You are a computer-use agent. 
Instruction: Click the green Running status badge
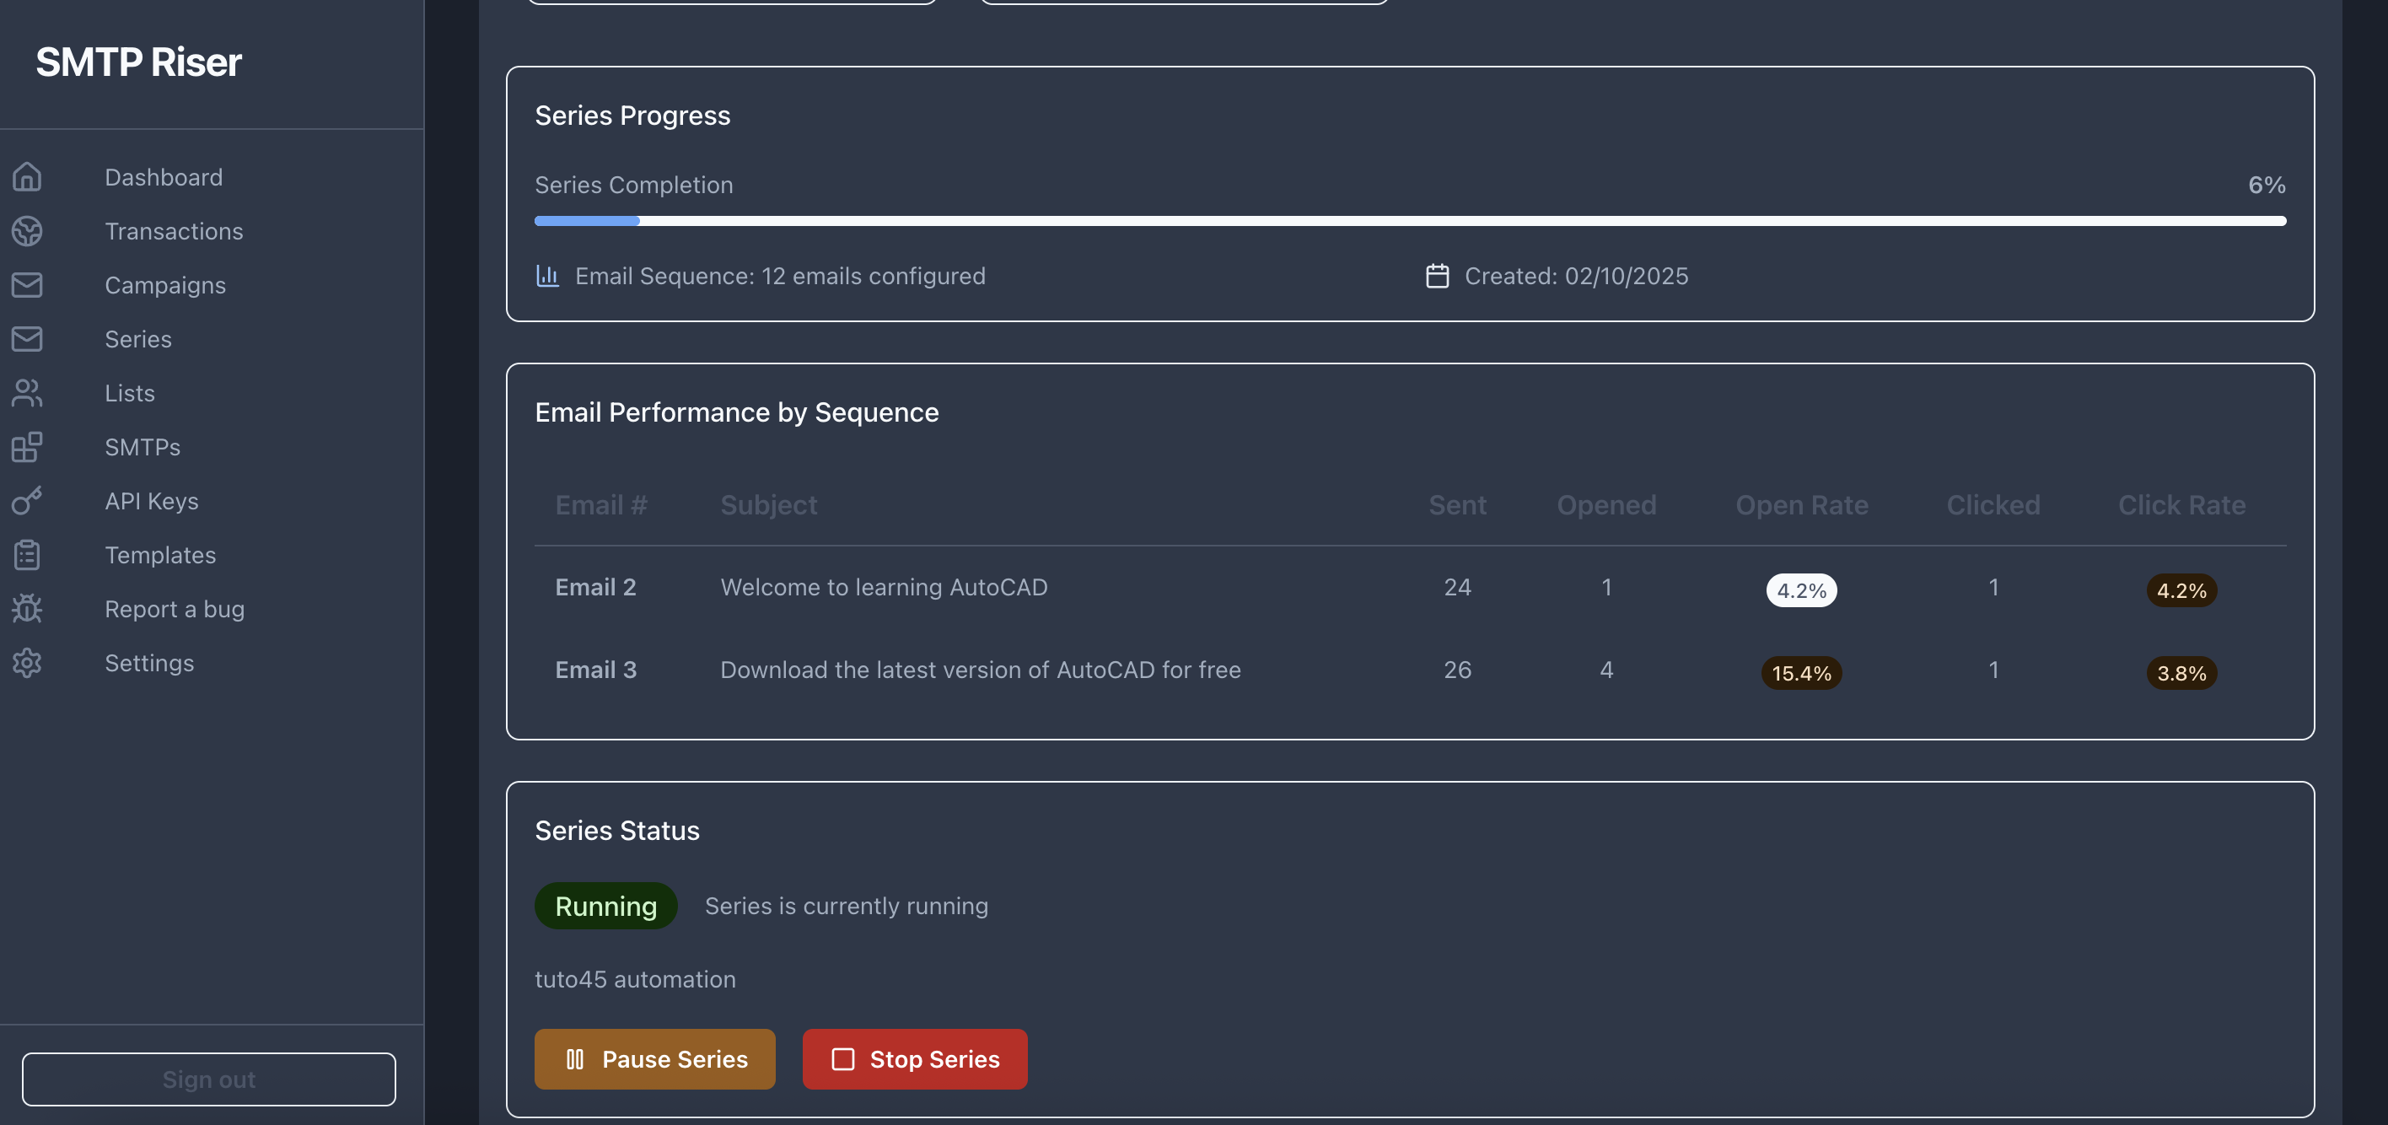pyautogui.click(x=605, y=905)
